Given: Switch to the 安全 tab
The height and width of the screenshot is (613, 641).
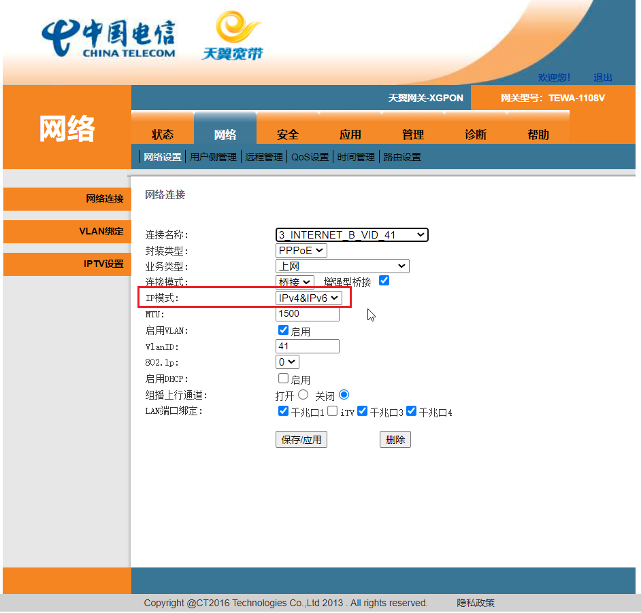Looking at the screenshot, I should 288,135.
